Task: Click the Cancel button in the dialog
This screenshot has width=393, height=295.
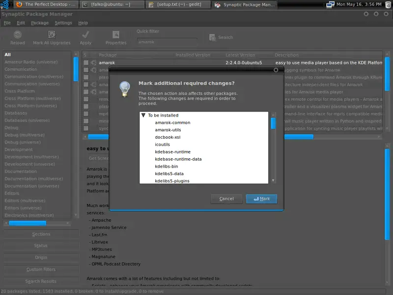Action: (x=226, y=199)
